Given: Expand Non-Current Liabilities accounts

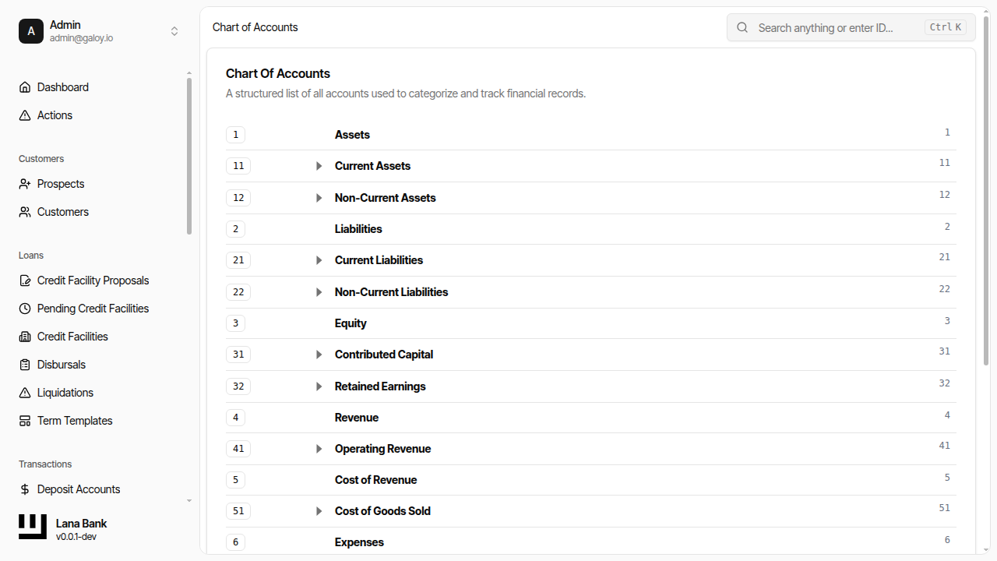Looking at the screenshot, I should click(x=319, y=291).
